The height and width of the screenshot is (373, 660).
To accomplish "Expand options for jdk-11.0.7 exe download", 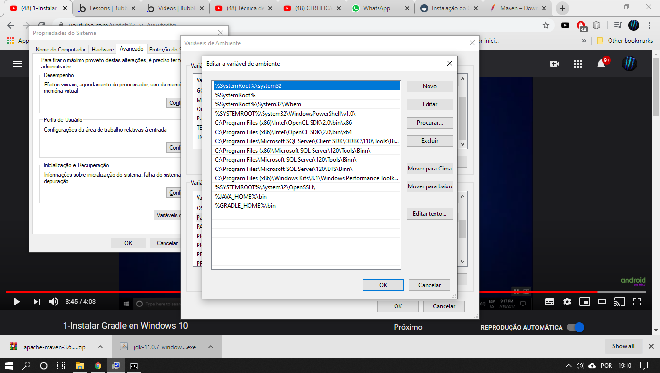I will (x=211, y=347).
